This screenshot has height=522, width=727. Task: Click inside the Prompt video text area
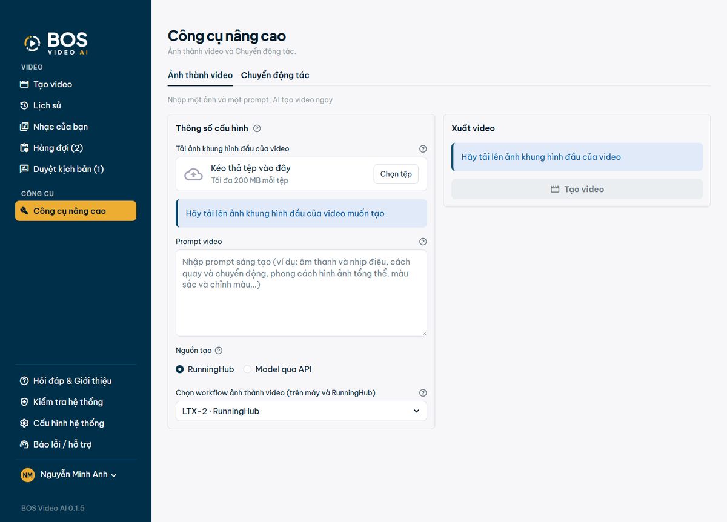301,293
